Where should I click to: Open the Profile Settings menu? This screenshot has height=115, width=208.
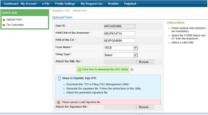tap(66, 4)
